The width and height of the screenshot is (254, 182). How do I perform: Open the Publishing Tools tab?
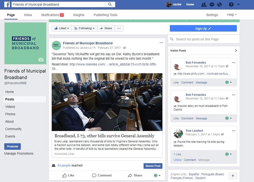105,15
